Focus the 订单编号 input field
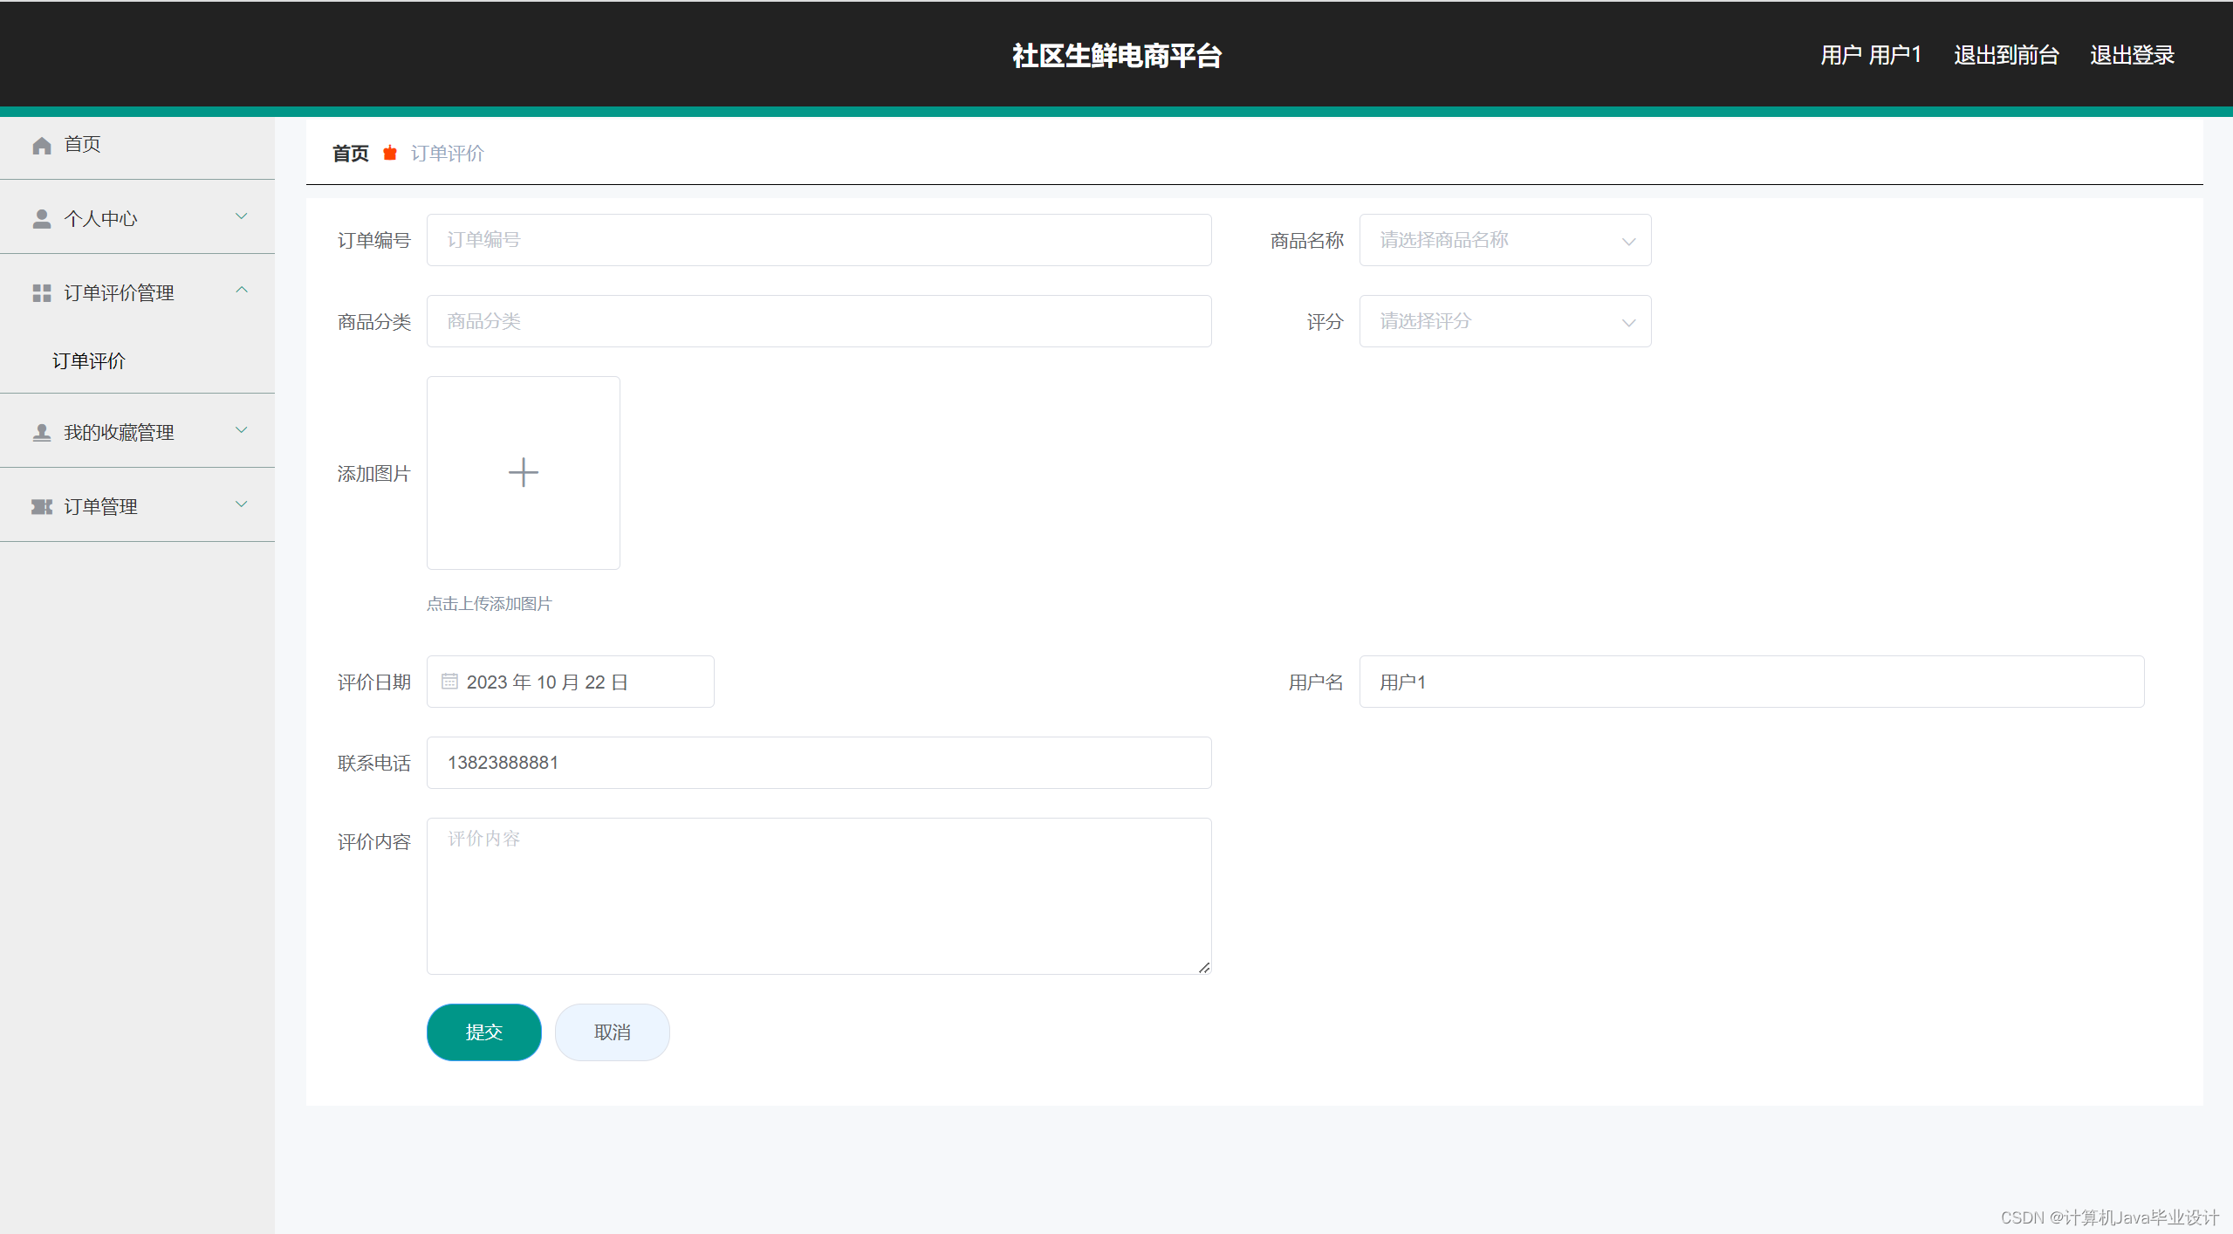The height and width of the screenshot is (1234, 2233). pyautogui.click(x=819, y=240)
